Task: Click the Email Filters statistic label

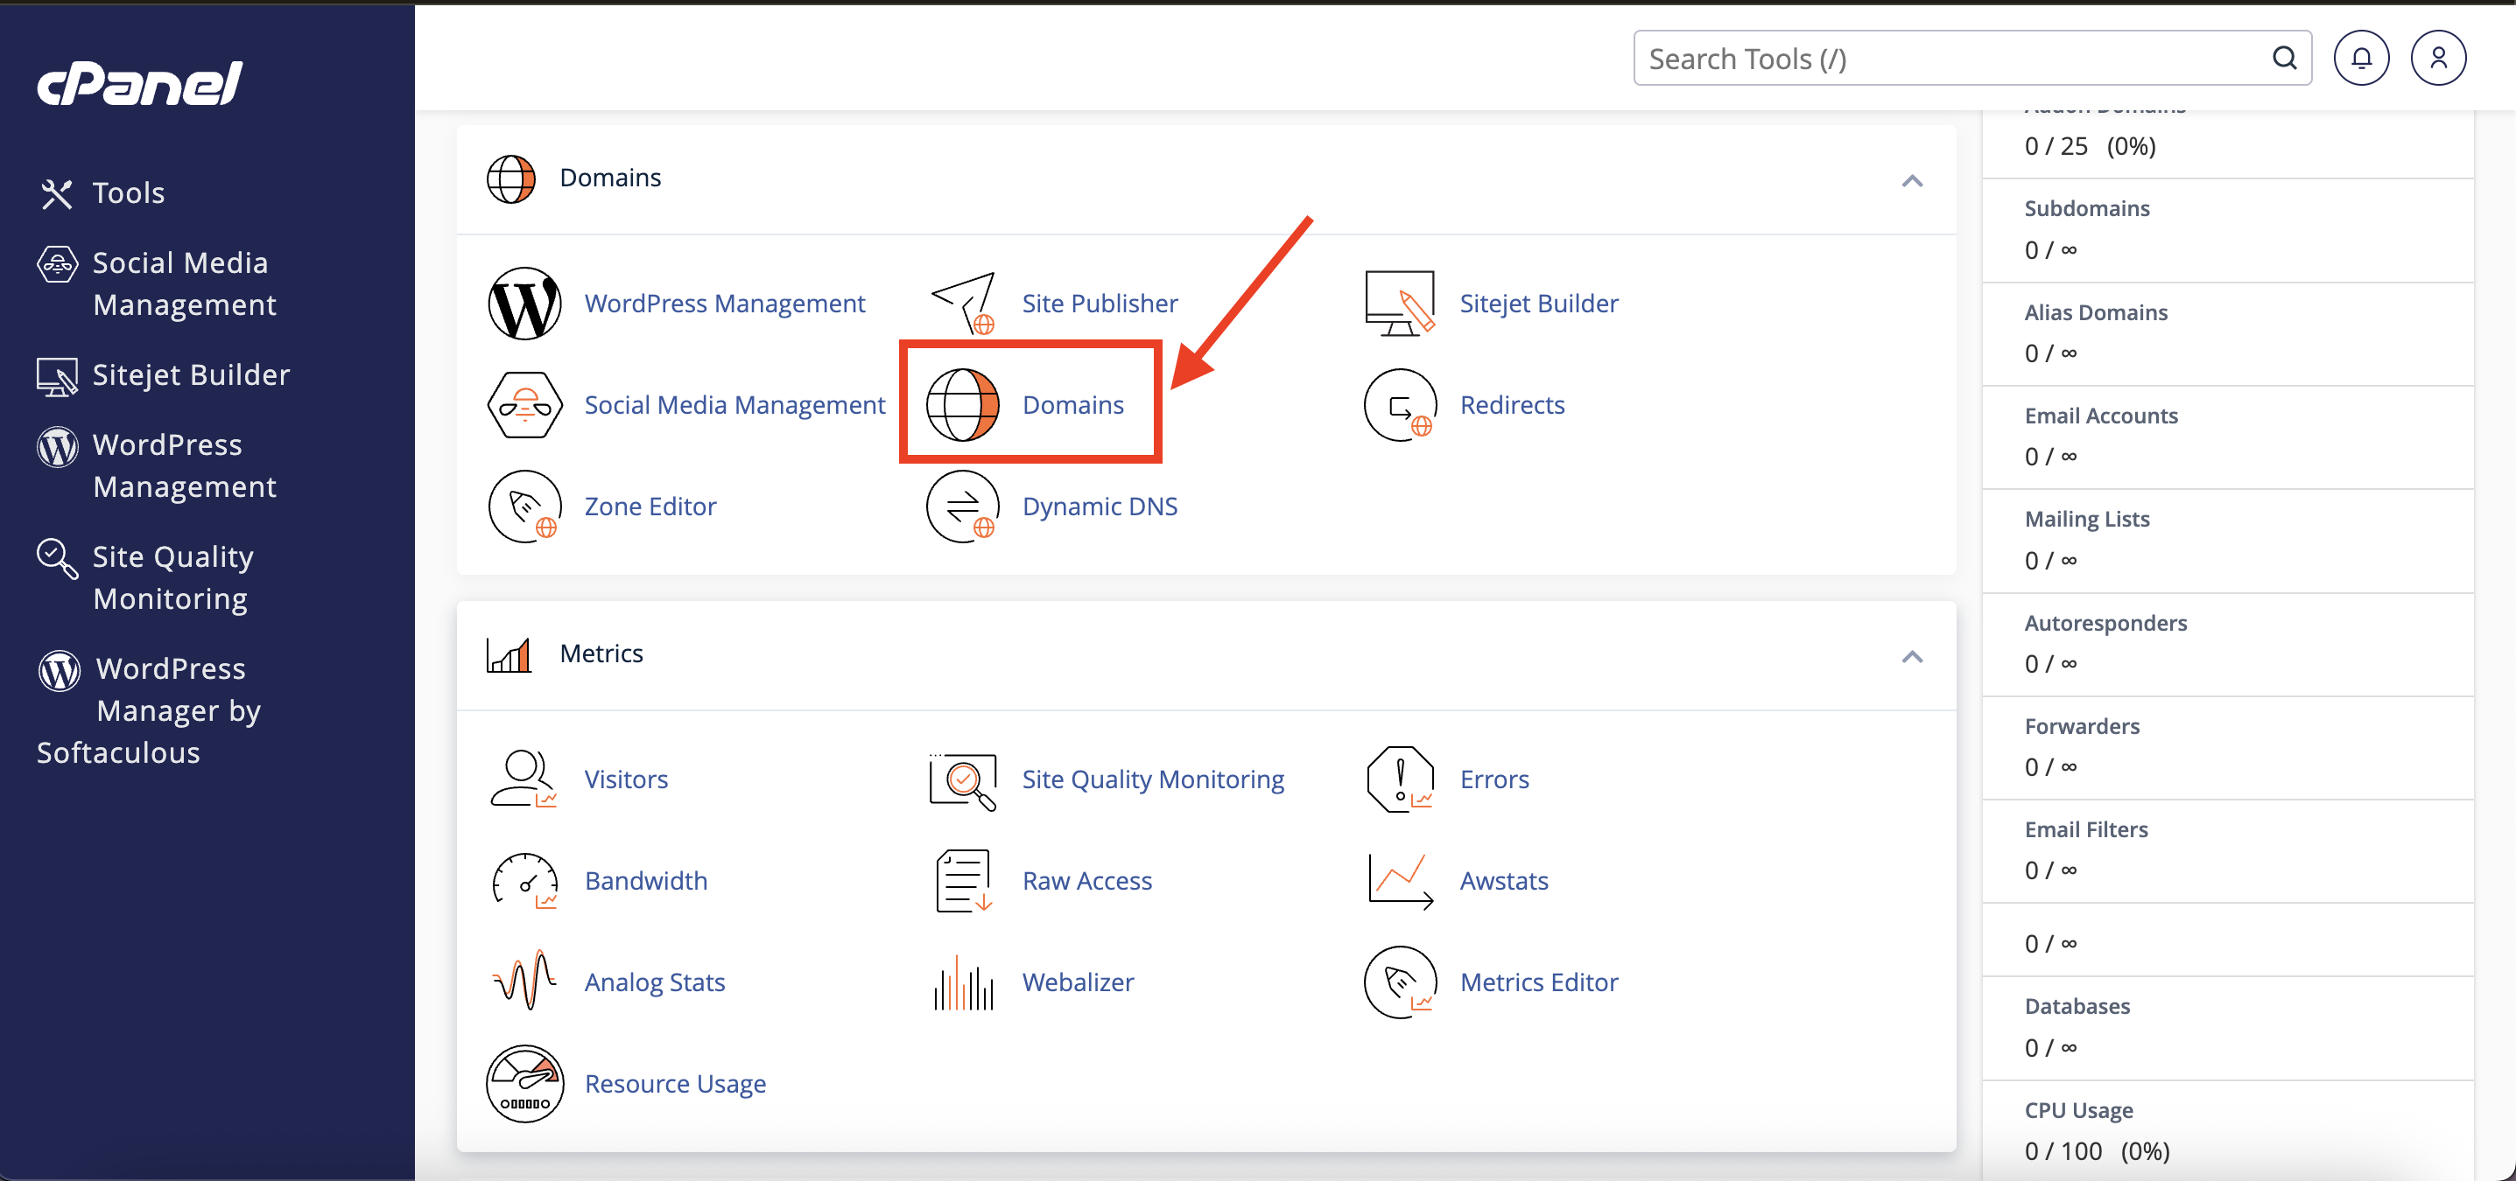Action: (x=2085, y=829)
